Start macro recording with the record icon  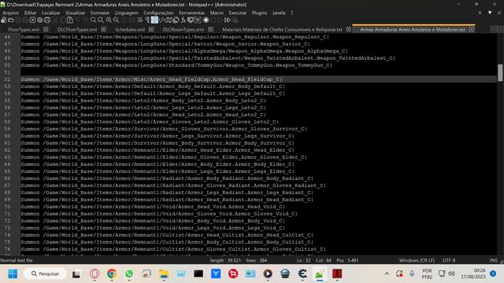pos(206,20)
